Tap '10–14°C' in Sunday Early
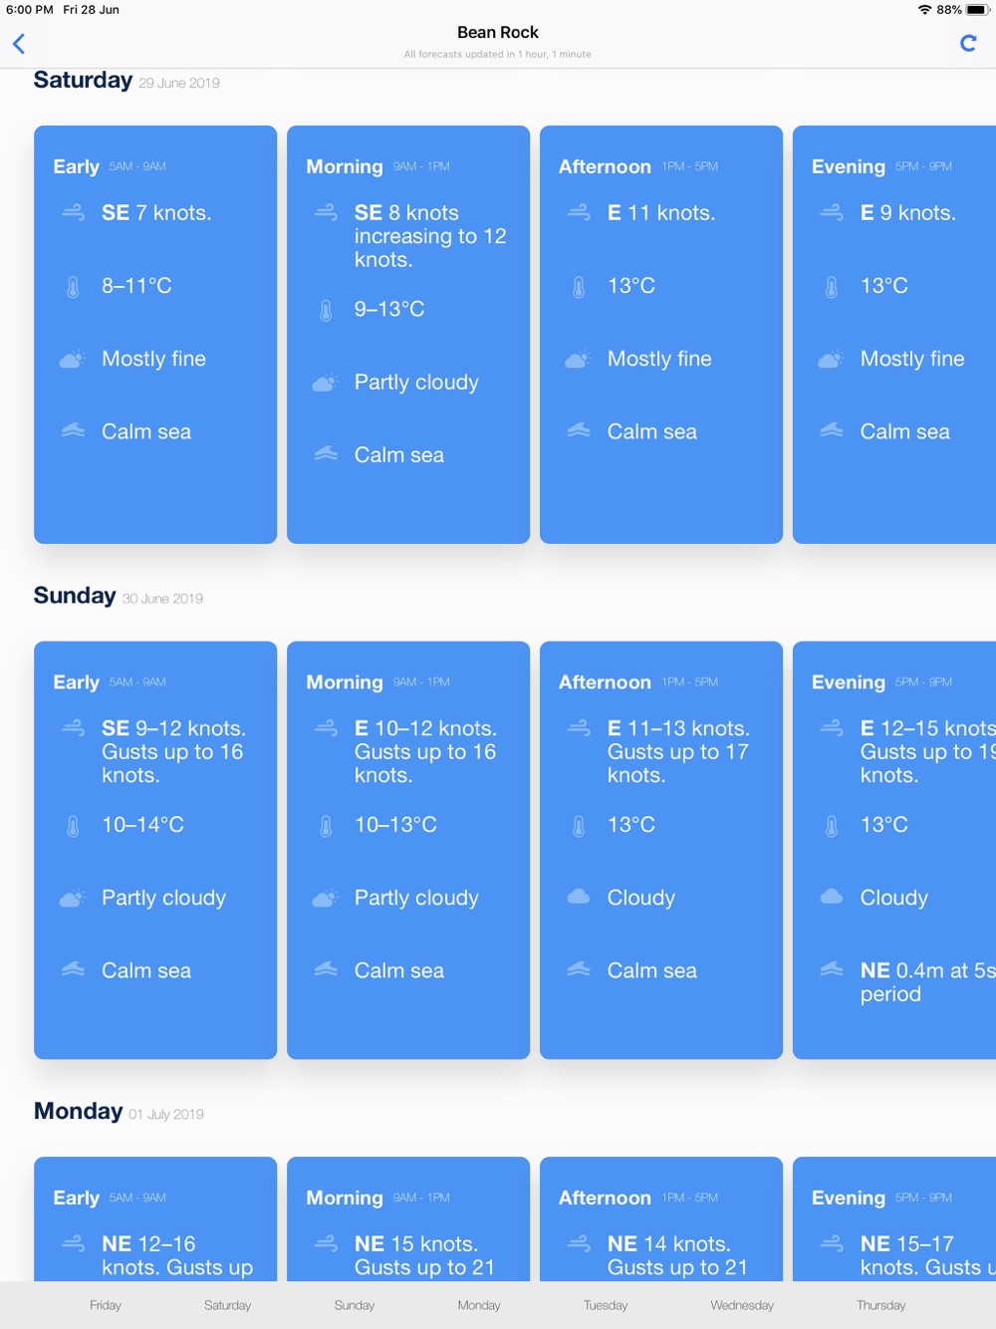The width and height of the screenshot is (996, 1329). pyautogui.click(x=142, y=825)
